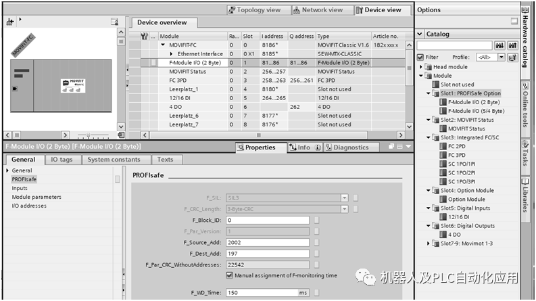Select SC 1PO/3PI catalog module
Screen dimensions: 536x301
[462, 182]
